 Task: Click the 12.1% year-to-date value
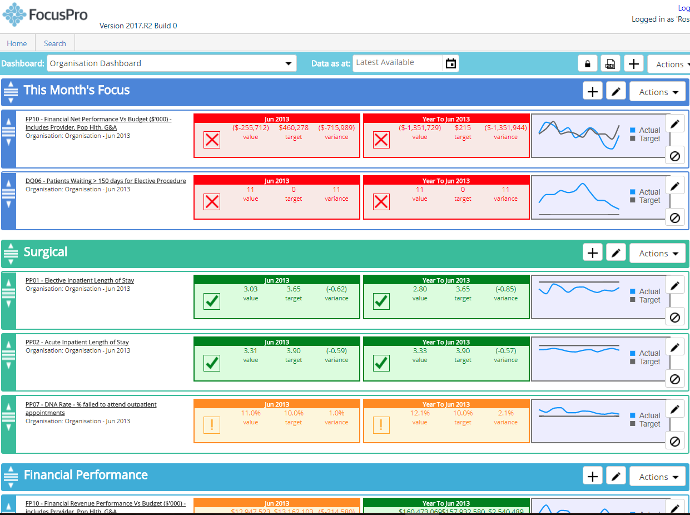[x=420, y=413]
